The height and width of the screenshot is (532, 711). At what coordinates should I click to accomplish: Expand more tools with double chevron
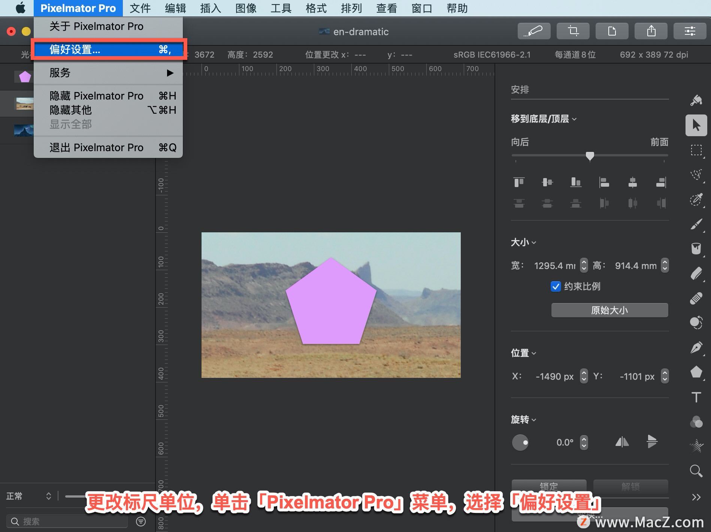click(x=696, y=497)
